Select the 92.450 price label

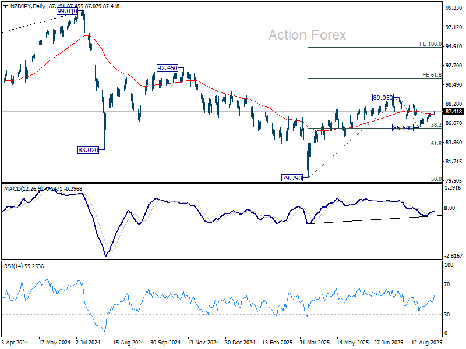(167, 68)
